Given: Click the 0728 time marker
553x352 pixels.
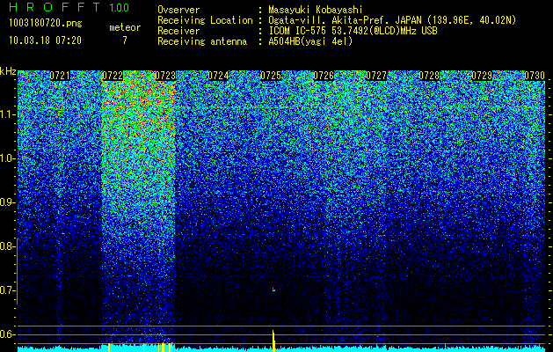Looking at the screenshot, I should (429, 76).
